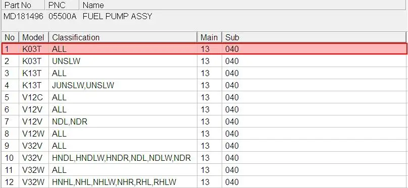
Task: Select row 1 model K03T
Action: (x=32, y=49)
